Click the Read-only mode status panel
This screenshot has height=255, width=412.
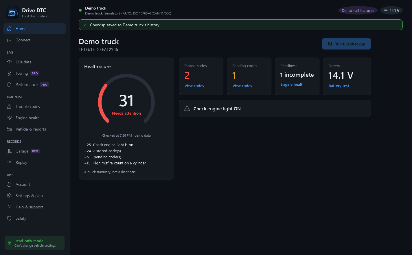pos(34,243)
